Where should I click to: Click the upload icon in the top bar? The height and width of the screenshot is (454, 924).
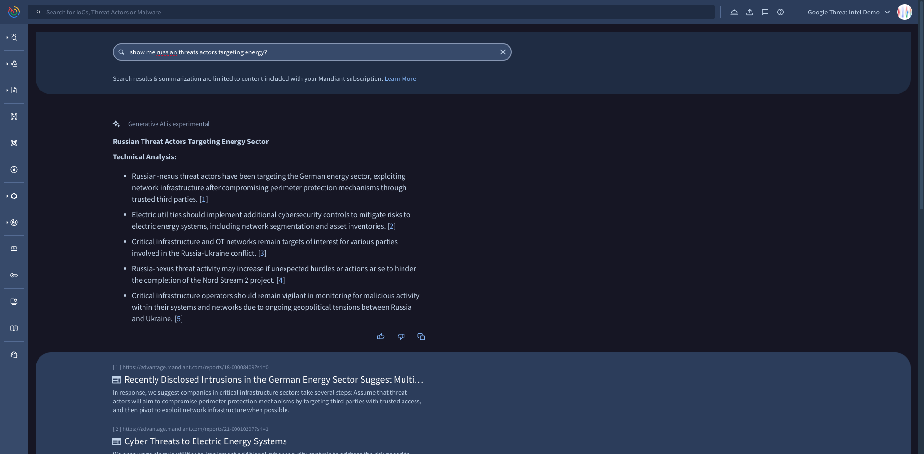coord(750,12)
